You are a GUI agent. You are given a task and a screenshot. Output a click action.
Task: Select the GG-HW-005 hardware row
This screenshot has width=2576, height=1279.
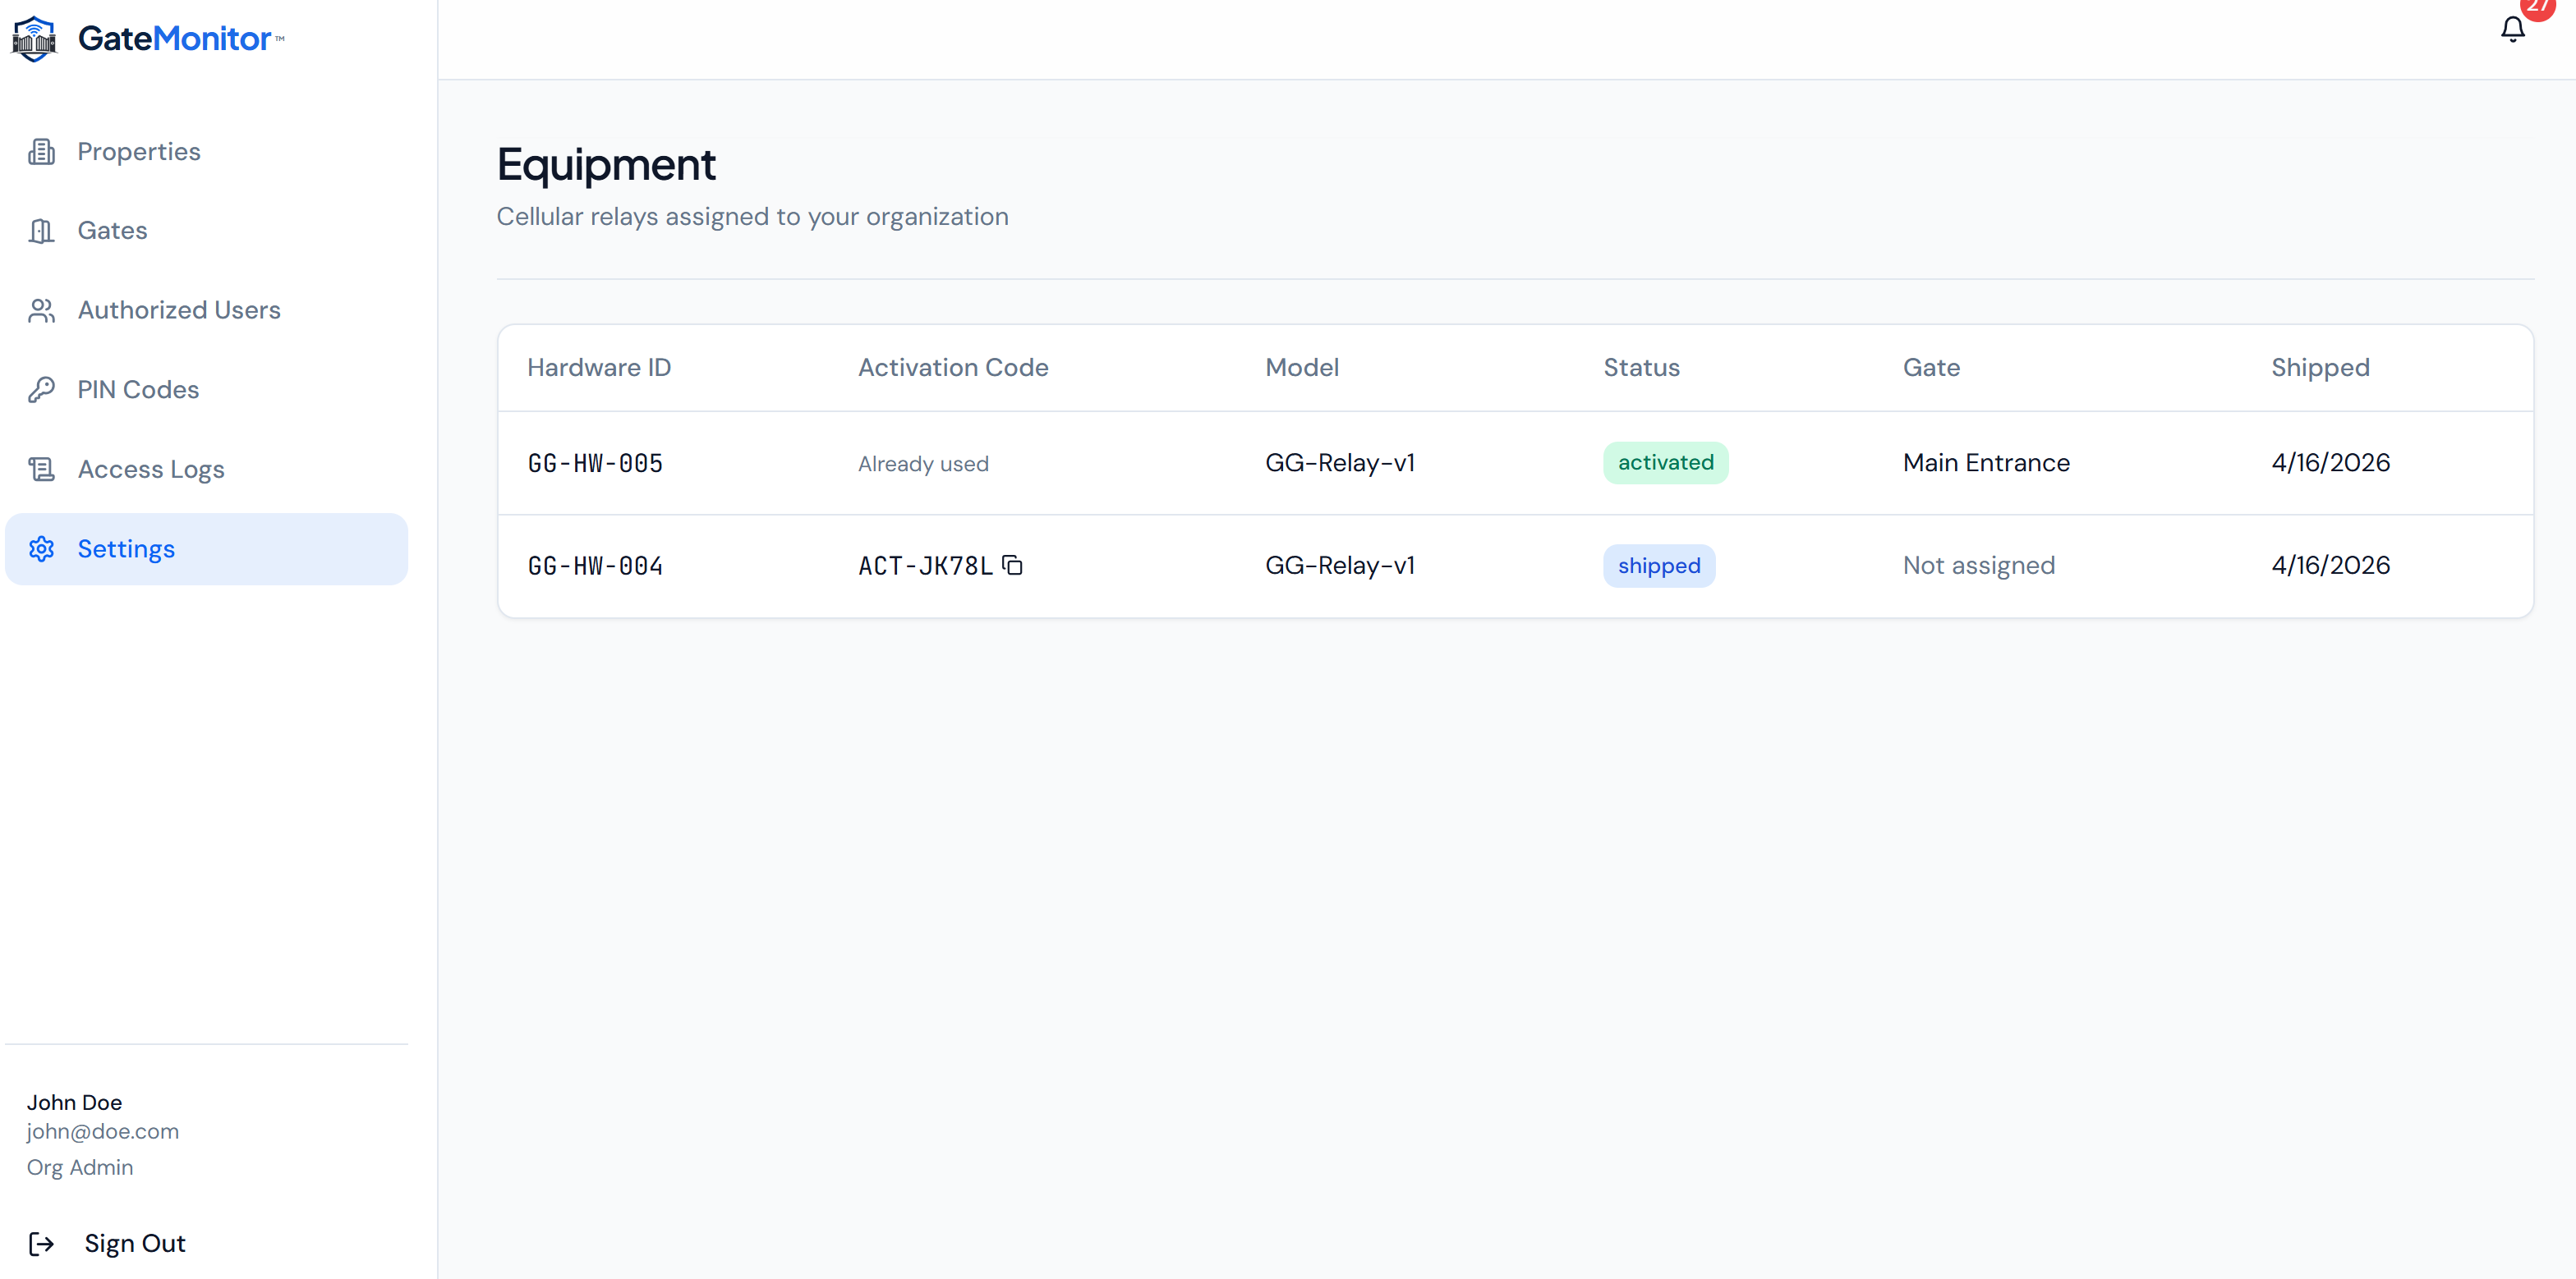1515,464
